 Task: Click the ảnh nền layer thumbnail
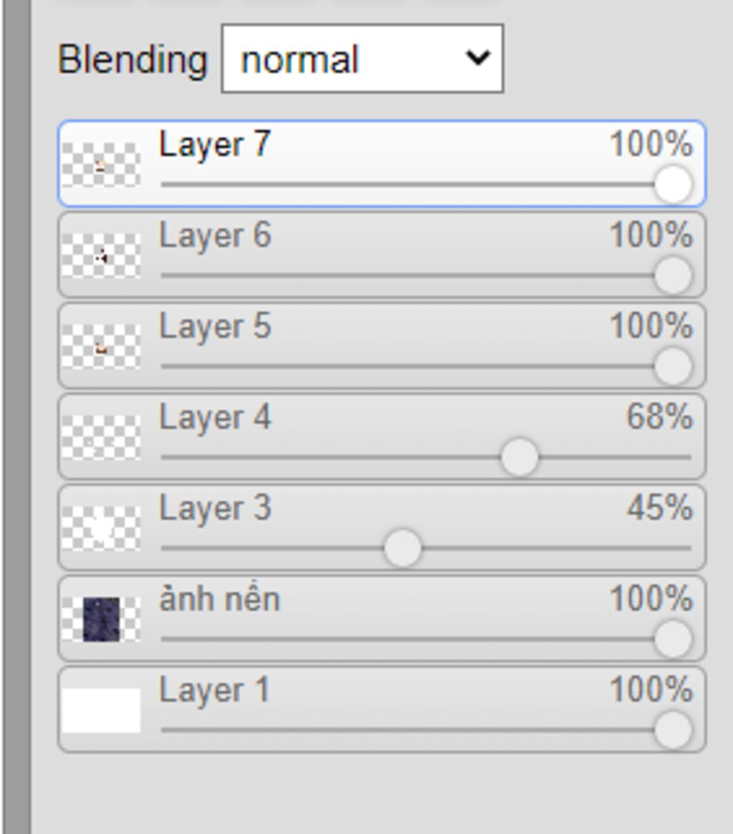tap(100, 619)
